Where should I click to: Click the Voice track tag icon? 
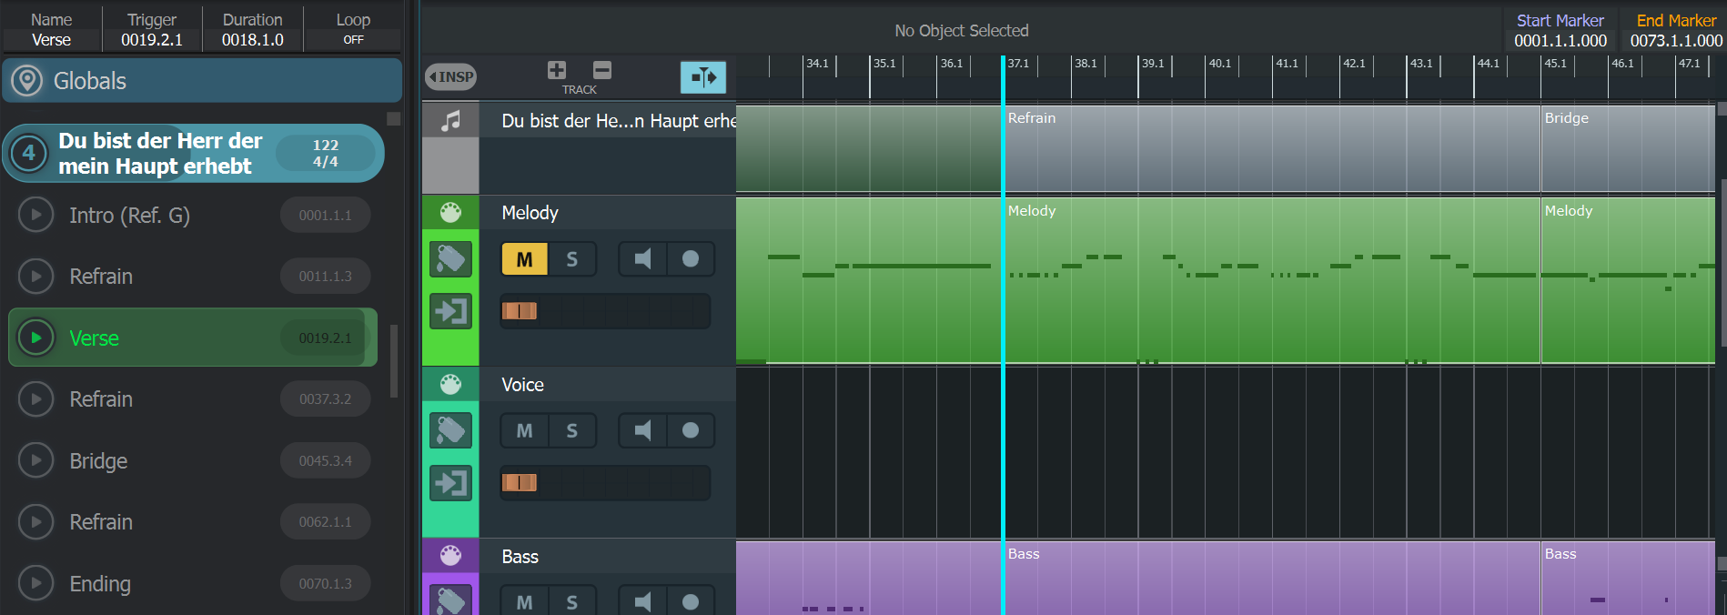450,430
